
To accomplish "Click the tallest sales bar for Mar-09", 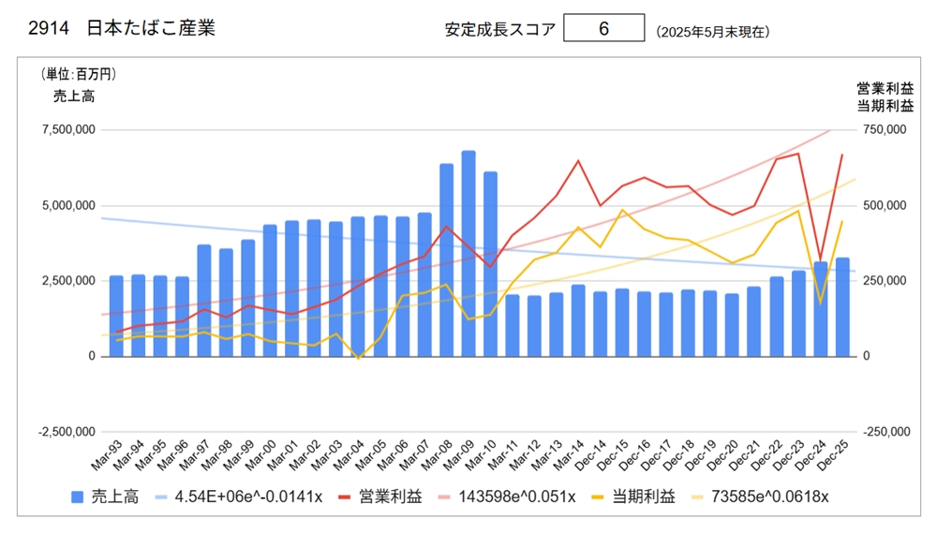I will (x=468, y=253).
